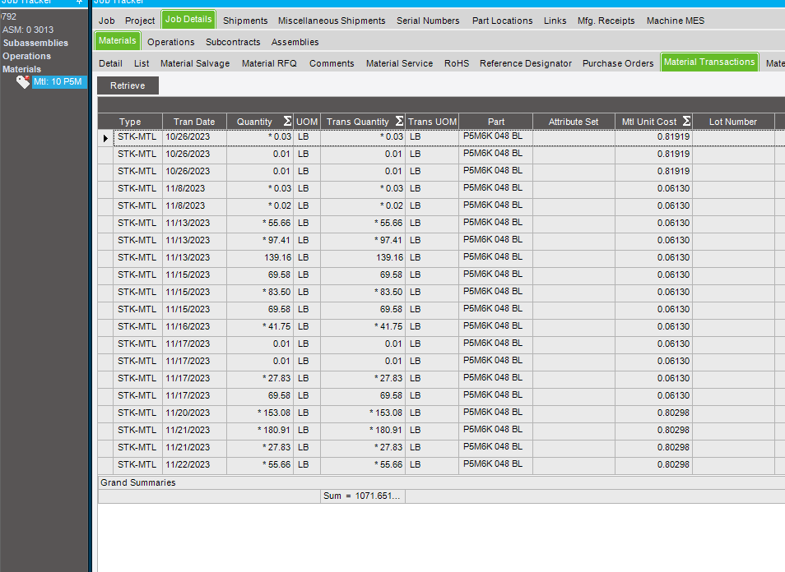Select Materials node in the left tree
785x572 pixels.
(21, 69)
